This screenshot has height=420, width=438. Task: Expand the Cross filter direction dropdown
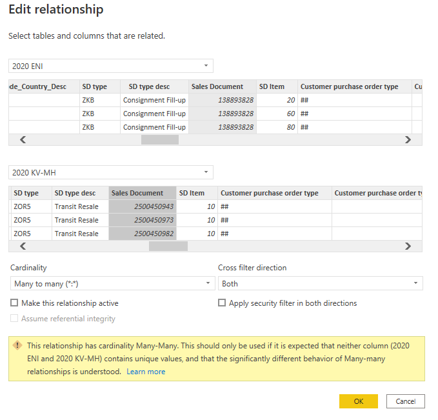click(x=321, y=283)
